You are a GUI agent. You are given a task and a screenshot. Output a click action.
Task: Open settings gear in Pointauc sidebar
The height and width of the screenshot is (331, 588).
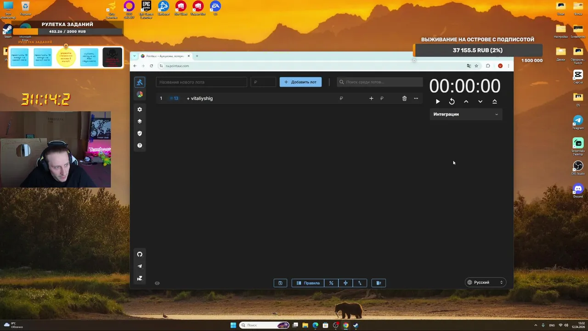(x=140, y=109)
